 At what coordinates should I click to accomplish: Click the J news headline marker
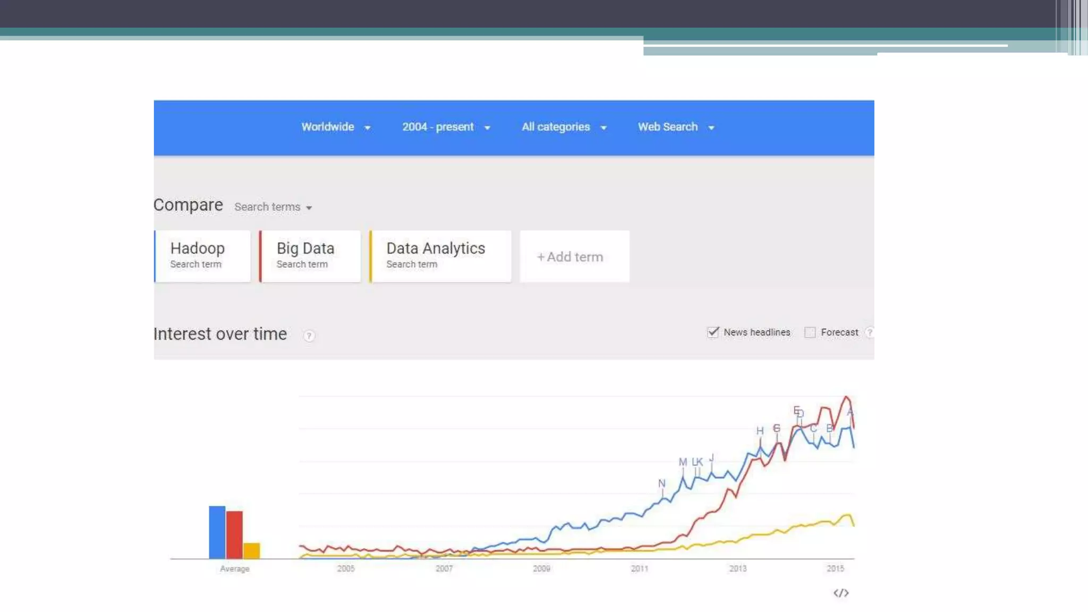(711, 457)
